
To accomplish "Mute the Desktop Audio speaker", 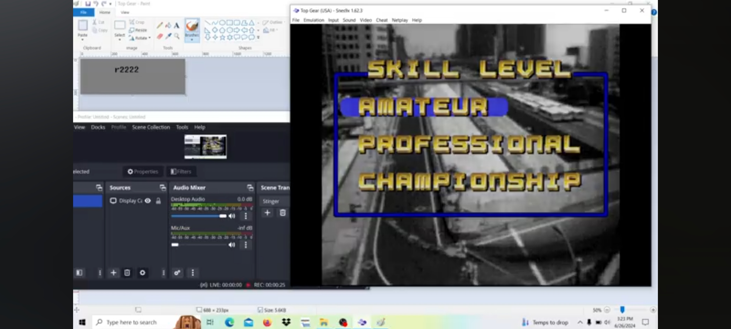I will tap(232, 216).
